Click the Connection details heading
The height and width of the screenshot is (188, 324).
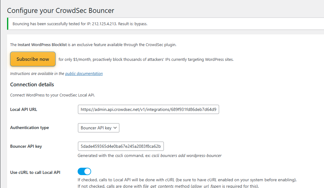(32, 84)
